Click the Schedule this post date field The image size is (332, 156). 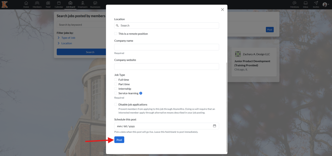(167, 126)
